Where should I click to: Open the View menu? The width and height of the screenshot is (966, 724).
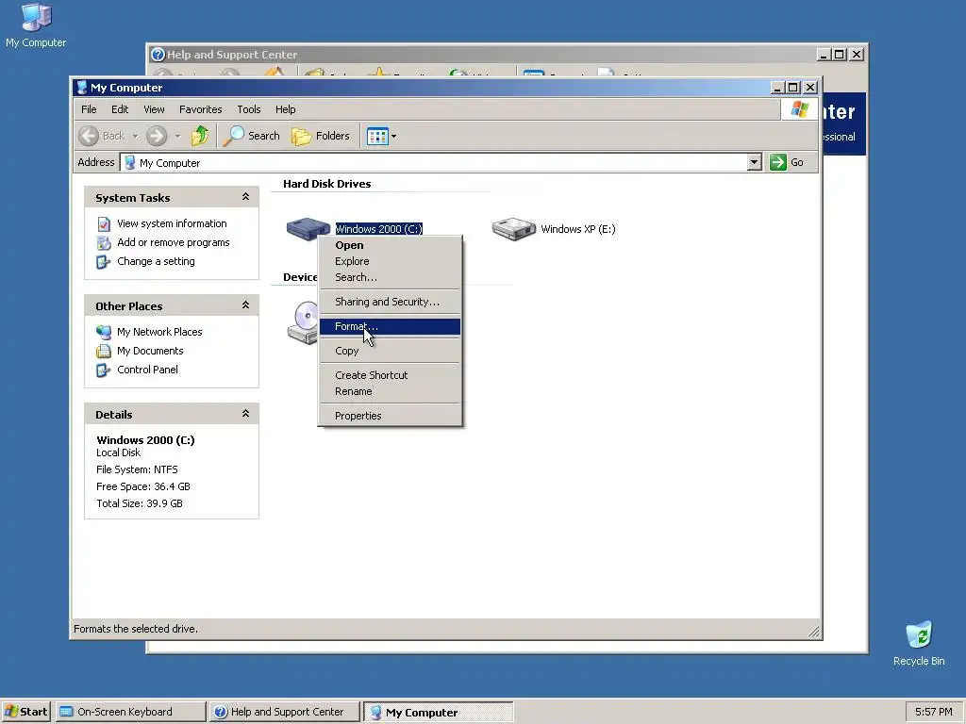click(x=154, y=109)
